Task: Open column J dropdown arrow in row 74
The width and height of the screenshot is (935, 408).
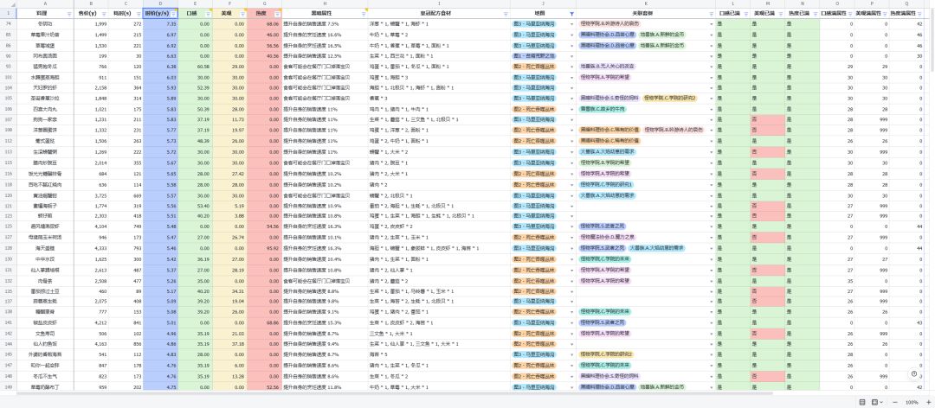Action: (572, 24)
